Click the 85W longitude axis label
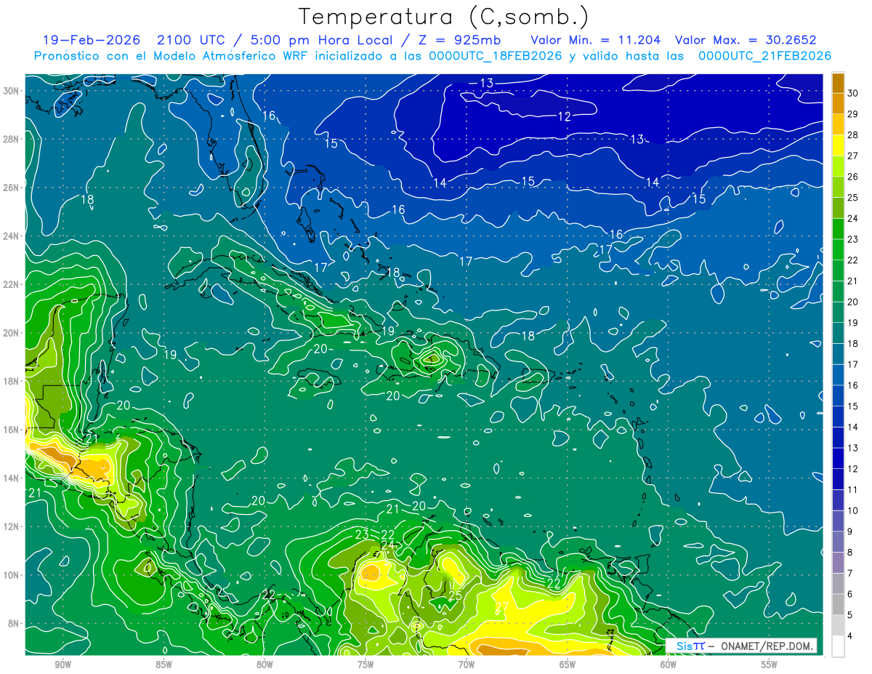Viewport: 872px width, 674px height. [163, 665]
